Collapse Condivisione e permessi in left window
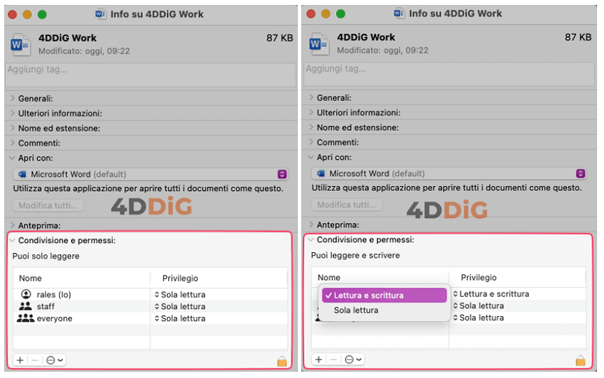Screen dimensions: 604x378 pos(12,240)
